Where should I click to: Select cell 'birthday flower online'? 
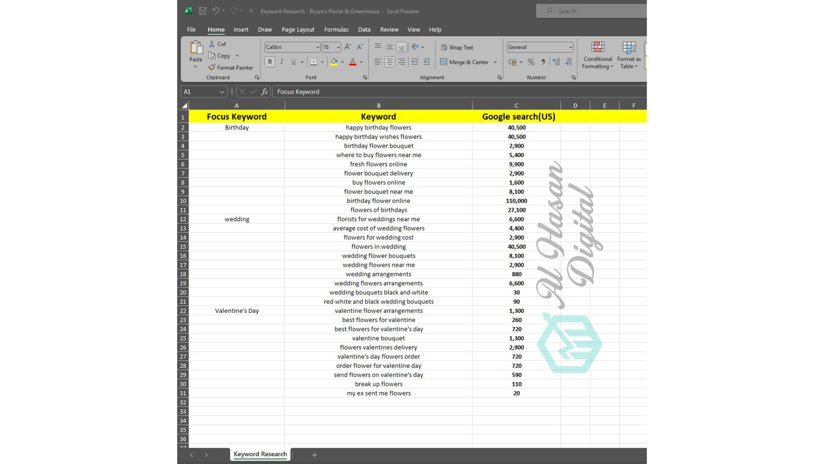379,201
